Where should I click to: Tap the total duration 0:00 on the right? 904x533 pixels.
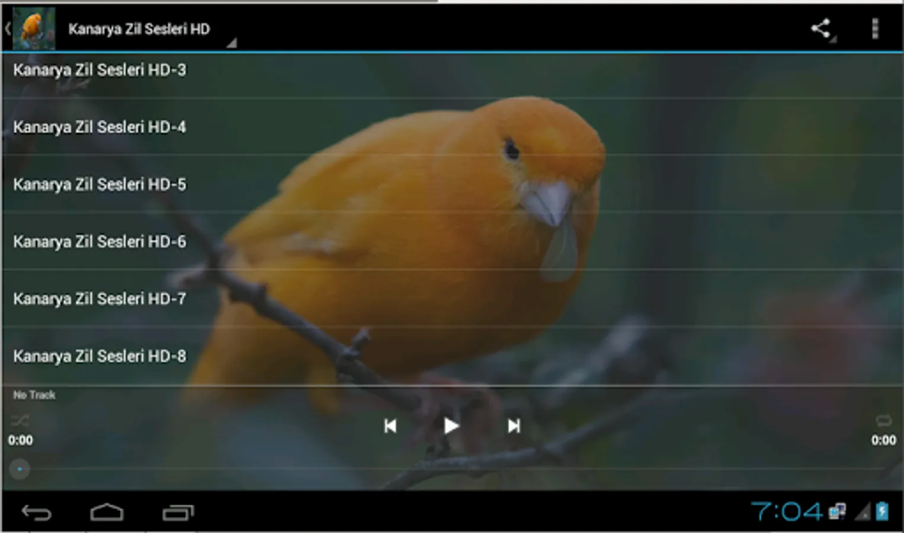(x=883, y=440)
